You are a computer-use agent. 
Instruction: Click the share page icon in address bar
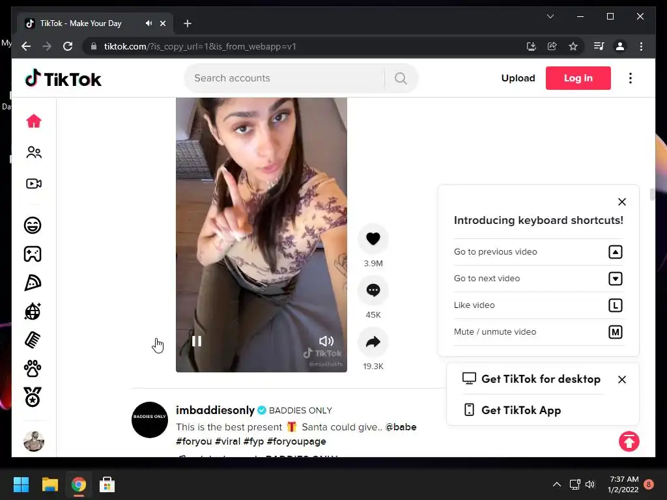[x=552, y=46]
